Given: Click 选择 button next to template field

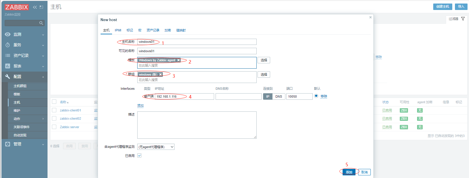Looking at the screenshot, I should [x=264, y=60].
